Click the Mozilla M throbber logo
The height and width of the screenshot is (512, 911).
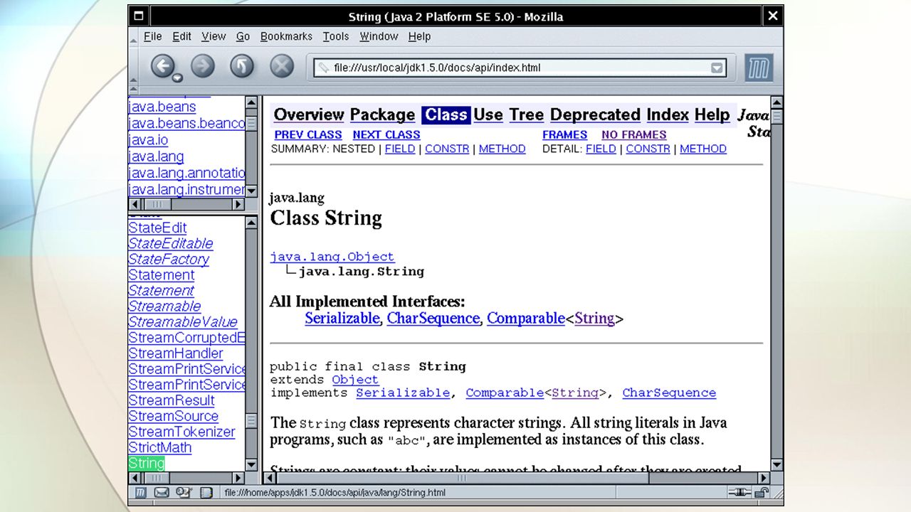pyautogui.click(x=759, y=68)
